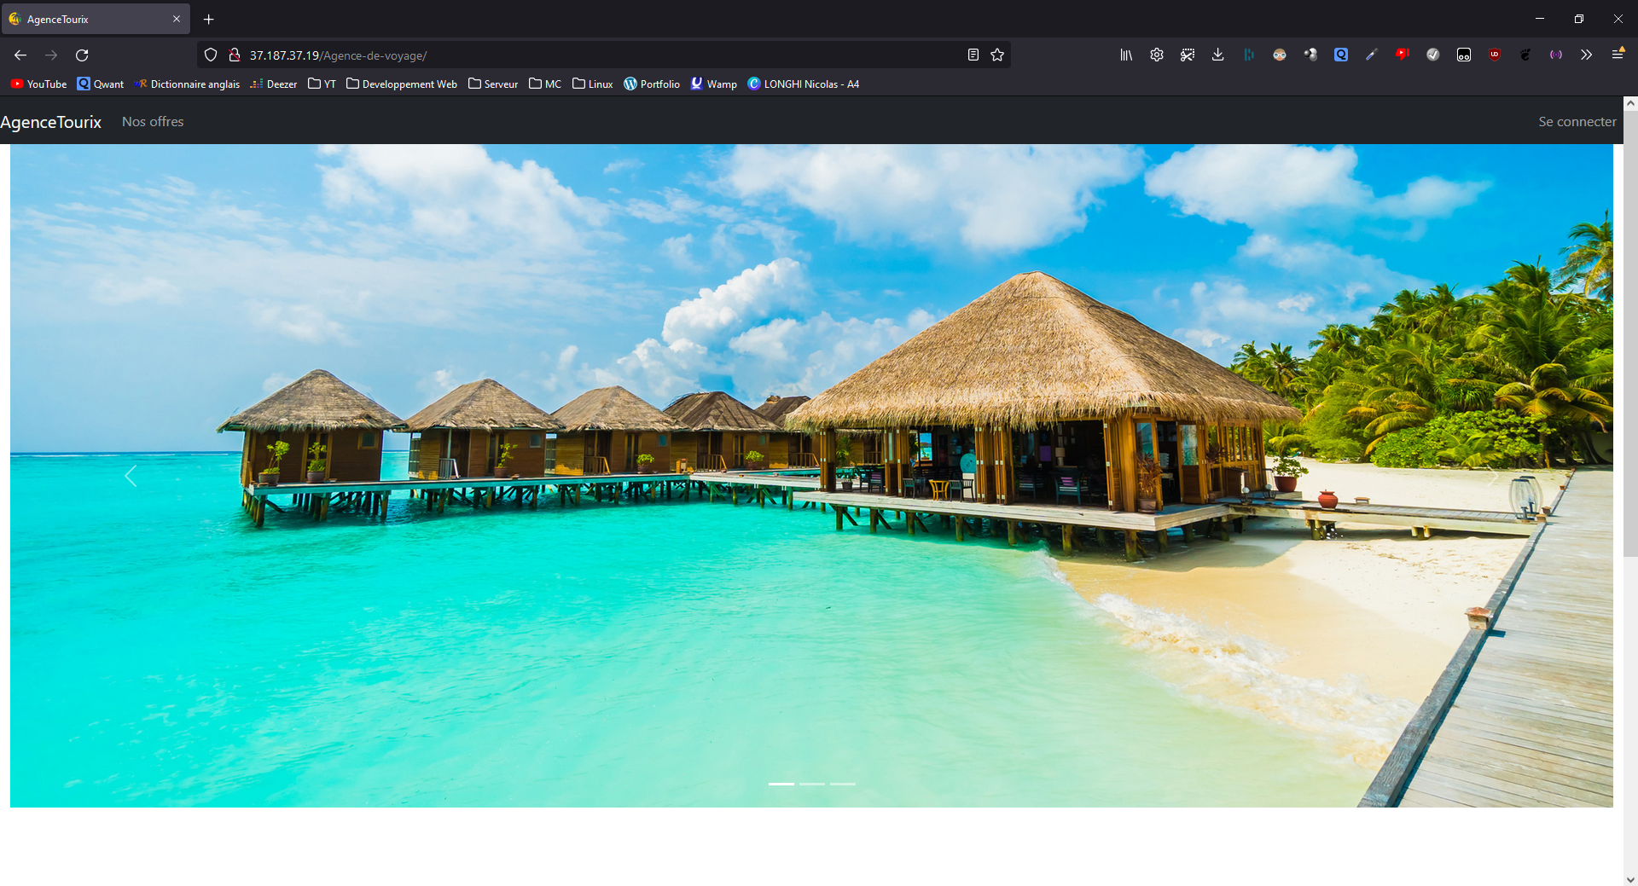The image size is (1638, 886).
Task: Open the Serveur bookmark folder
Action: [x=493, y=84]
